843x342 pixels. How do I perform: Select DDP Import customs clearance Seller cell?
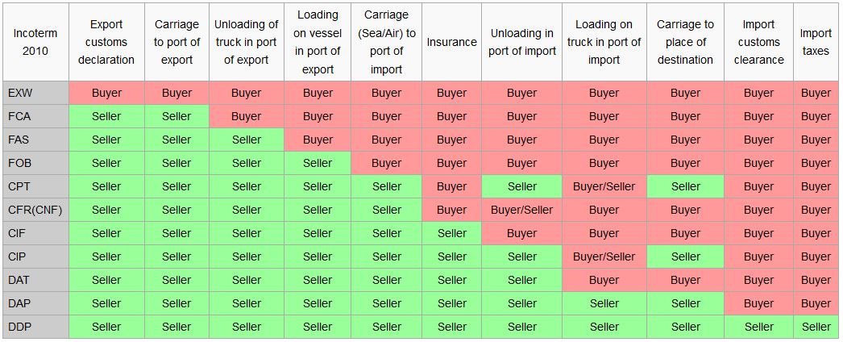pos(758,327)
